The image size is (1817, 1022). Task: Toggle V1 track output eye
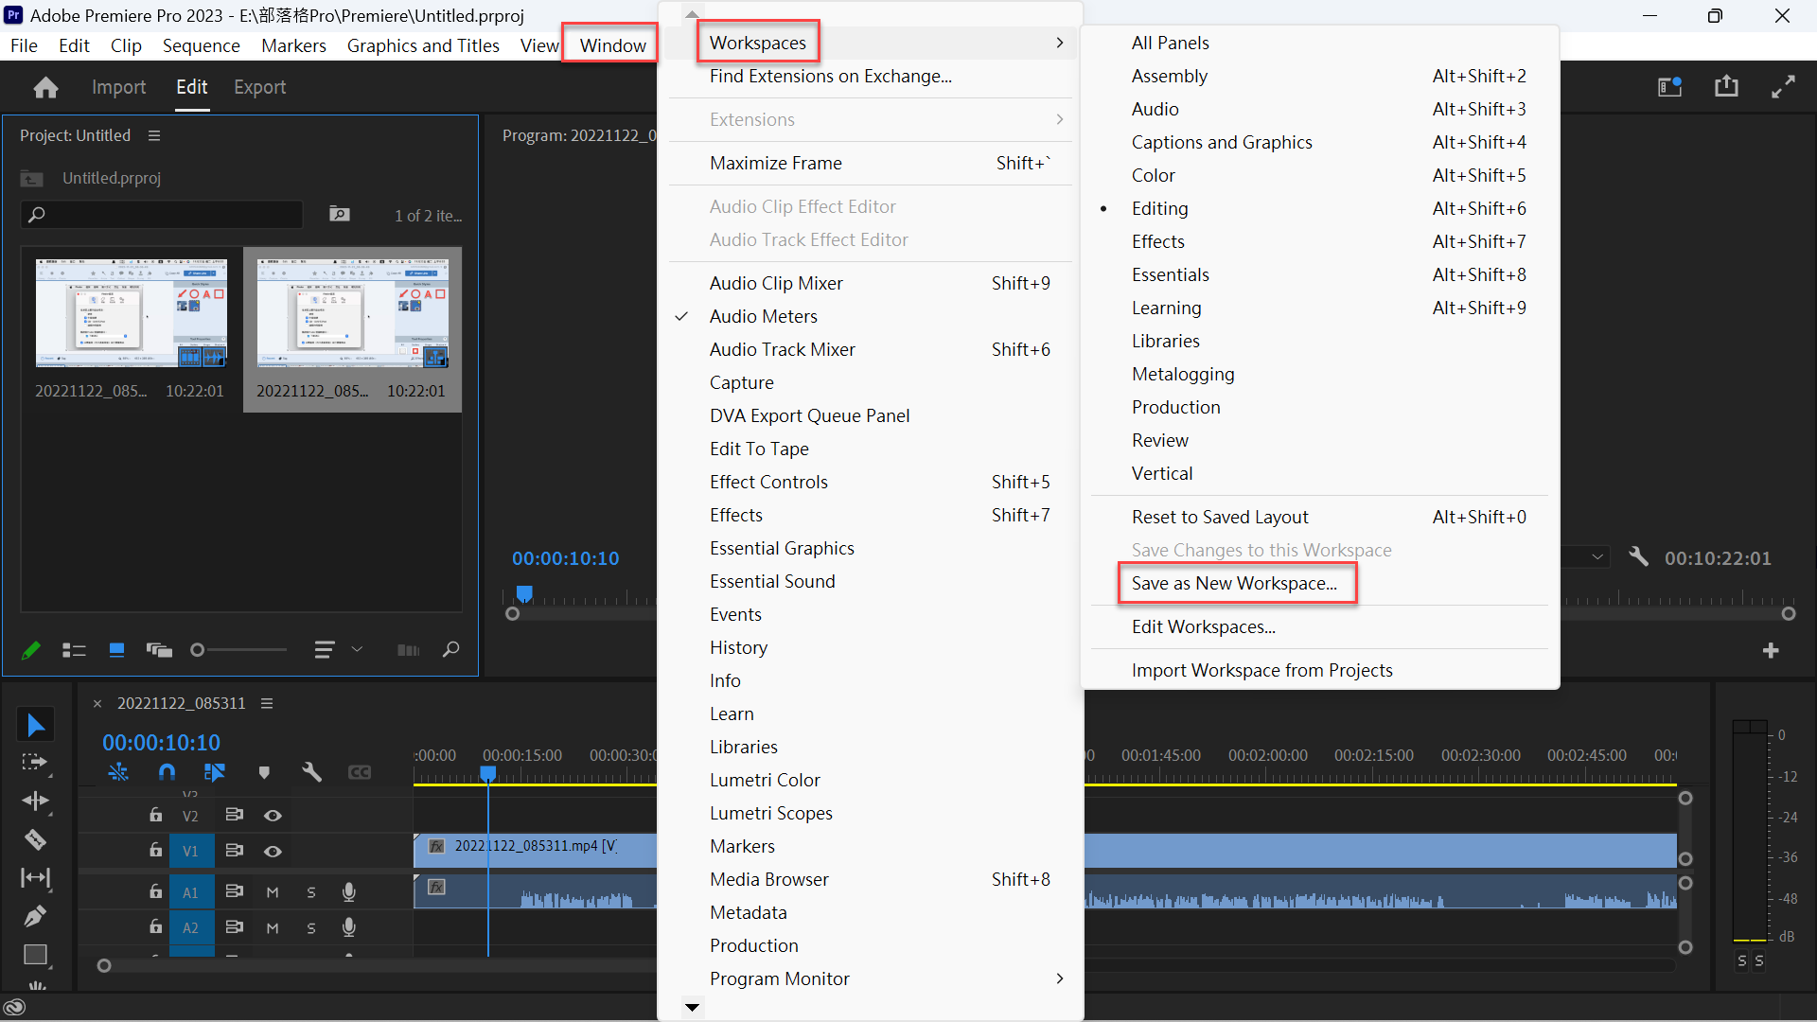click(x=273, y=852)
